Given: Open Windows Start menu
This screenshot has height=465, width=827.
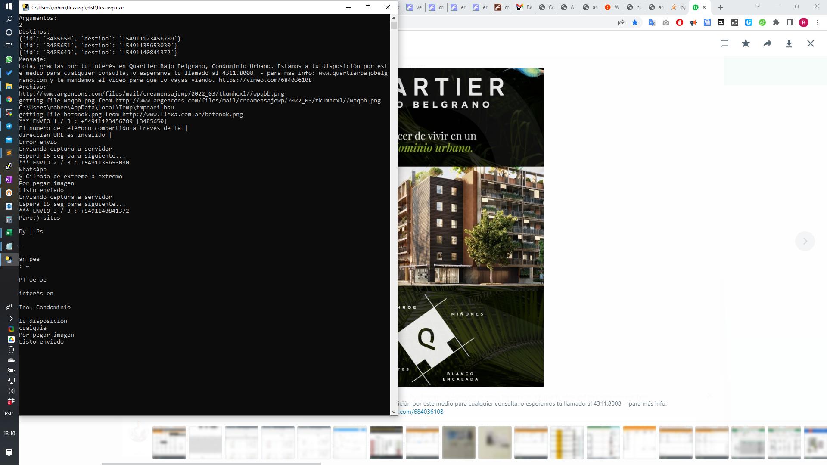Looking at the screenshot, I should tap(9, 6).
